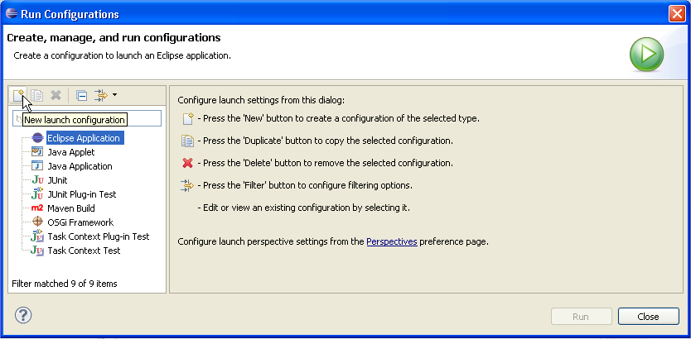Close the Run Configurations window
This screenshot has width=691, height=339.
point(676,14)
